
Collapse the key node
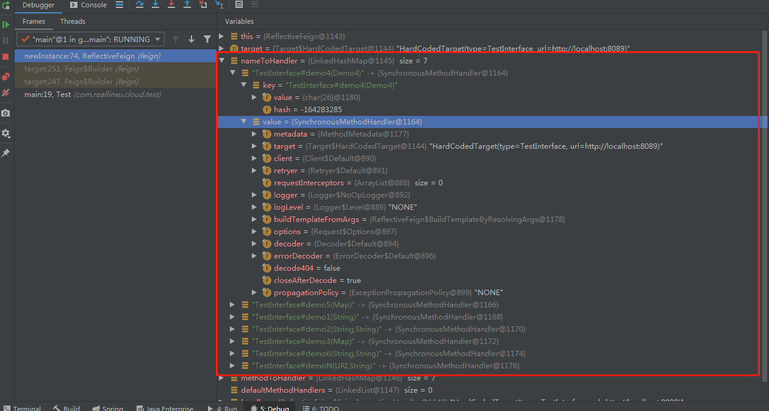point(243,85)
